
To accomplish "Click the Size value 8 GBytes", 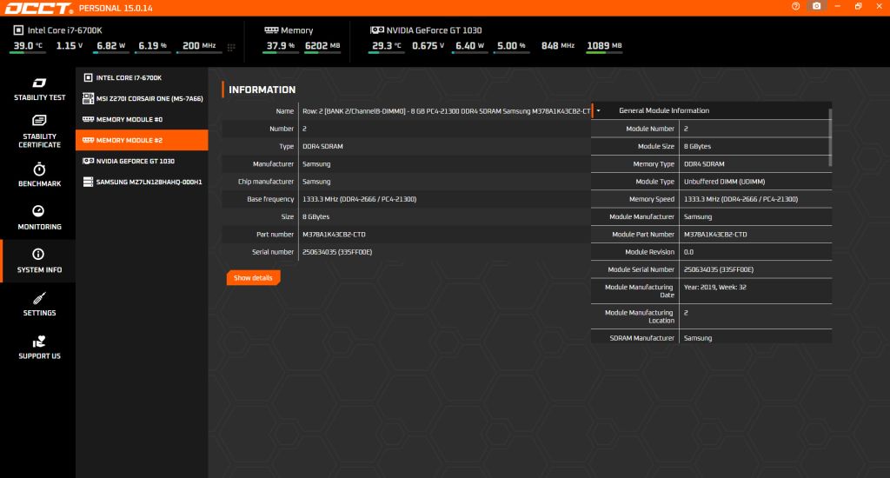I will pyautogui.click(x=315, y=217).
